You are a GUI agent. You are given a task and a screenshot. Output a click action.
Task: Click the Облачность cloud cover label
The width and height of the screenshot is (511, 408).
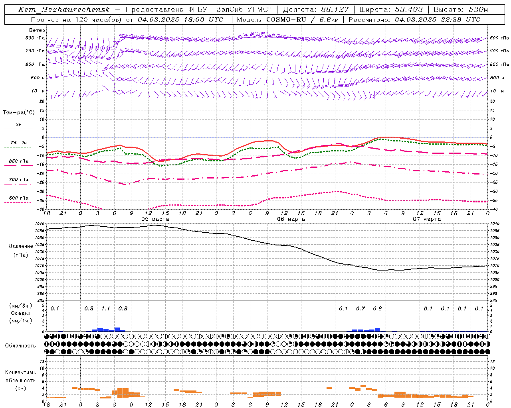[20, 345]
